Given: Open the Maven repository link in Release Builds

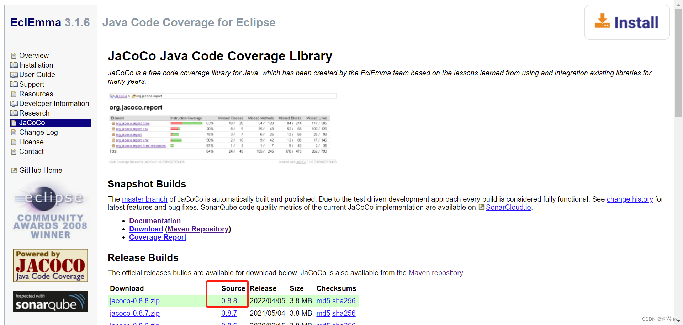Looking at the screenshot, I should click(435, 273).
